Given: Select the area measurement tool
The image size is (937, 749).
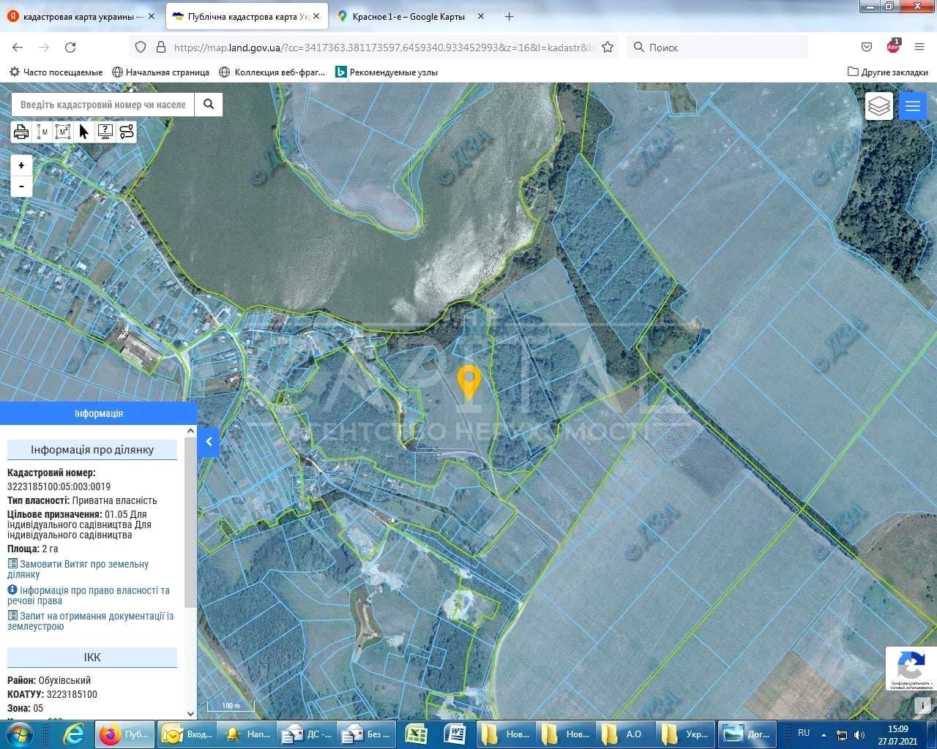Looking at the screenshot, I should pyautogui.click(x=63, y=132).
